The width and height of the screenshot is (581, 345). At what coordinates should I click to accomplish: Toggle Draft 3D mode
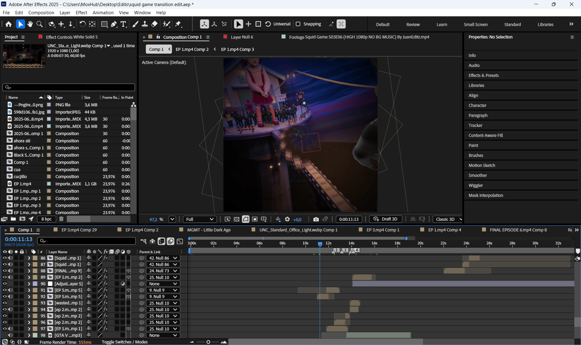pos(386,219)
